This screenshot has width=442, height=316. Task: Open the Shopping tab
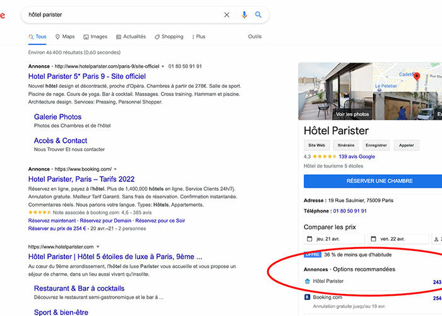(x=169, y=37)
